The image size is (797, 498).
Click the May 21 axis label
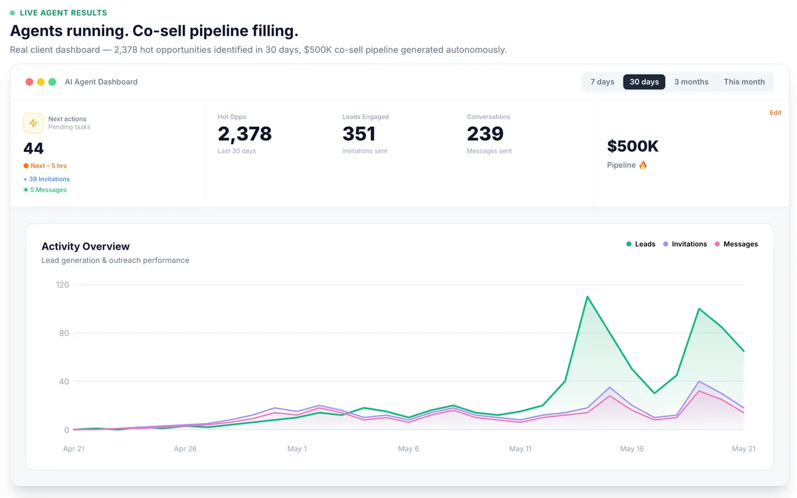[744, 449]
